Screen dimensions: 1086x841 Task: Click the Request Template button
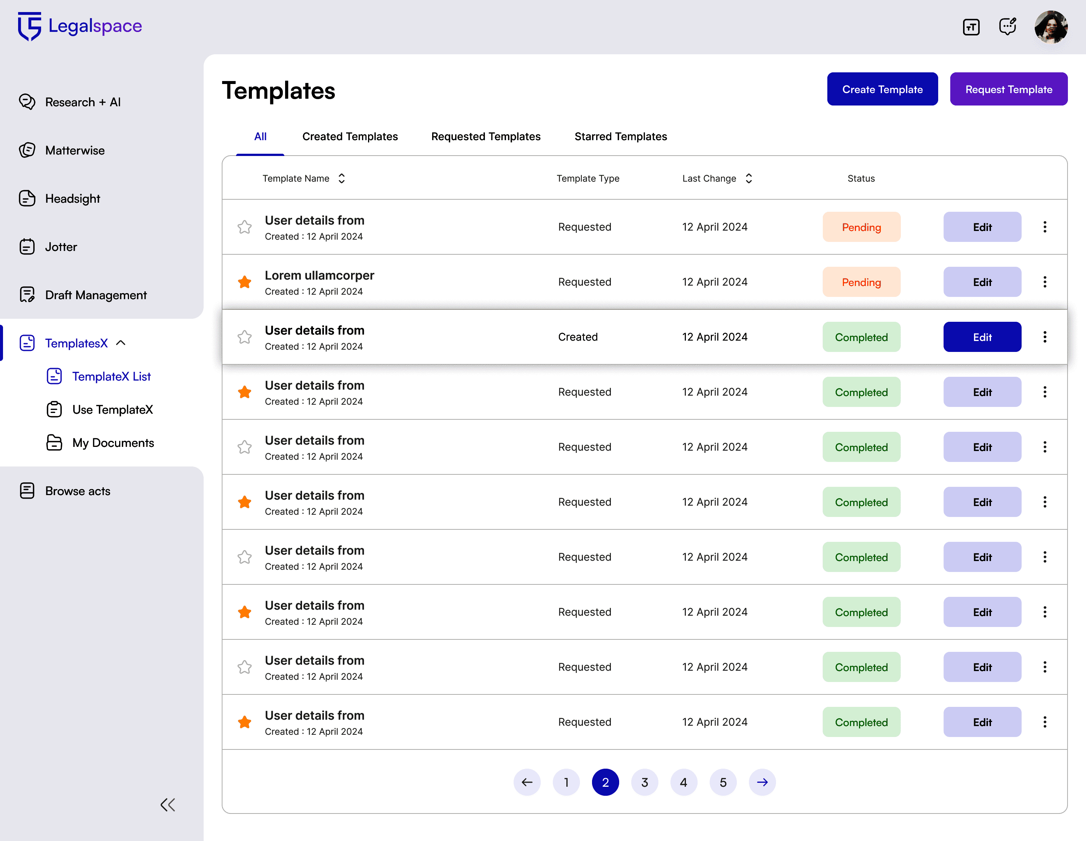tap(1008, 89)
